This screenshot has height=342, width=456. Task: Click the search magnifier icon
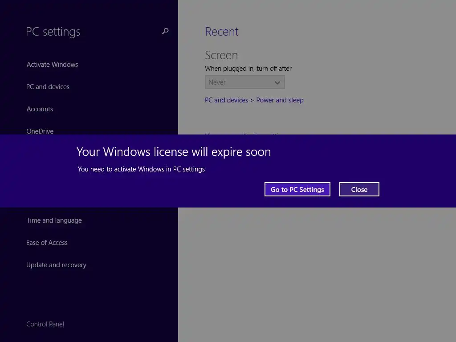[x=165, y=31]
